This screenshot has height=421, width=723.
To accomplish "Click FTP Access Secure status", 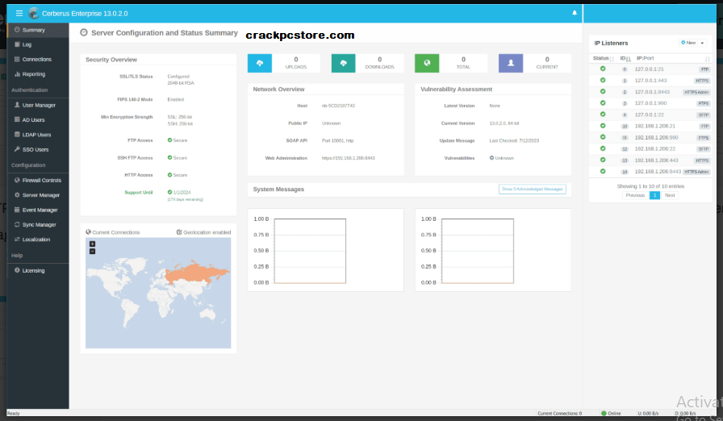I will click(178, 140).
